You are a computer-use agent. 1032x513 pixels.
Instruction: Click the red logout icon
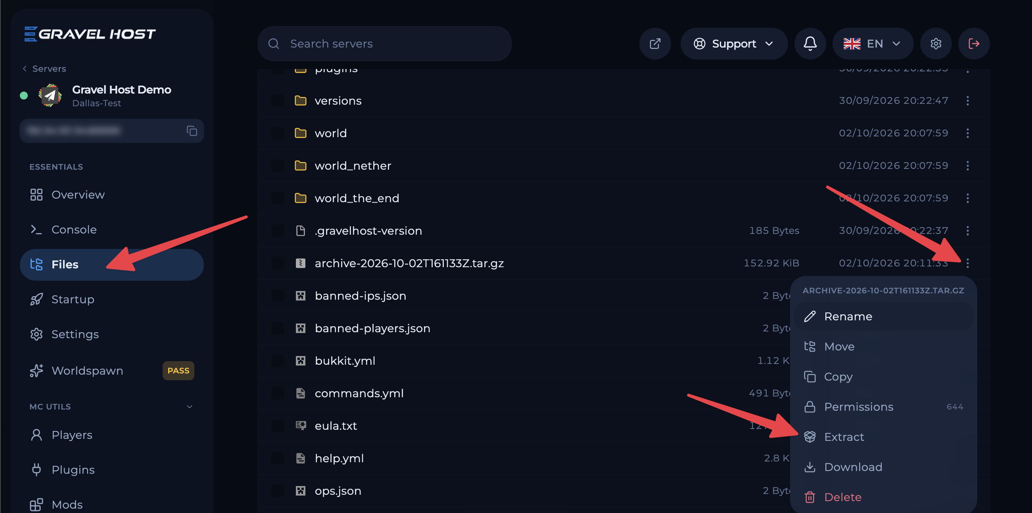(x=974, y=44)
